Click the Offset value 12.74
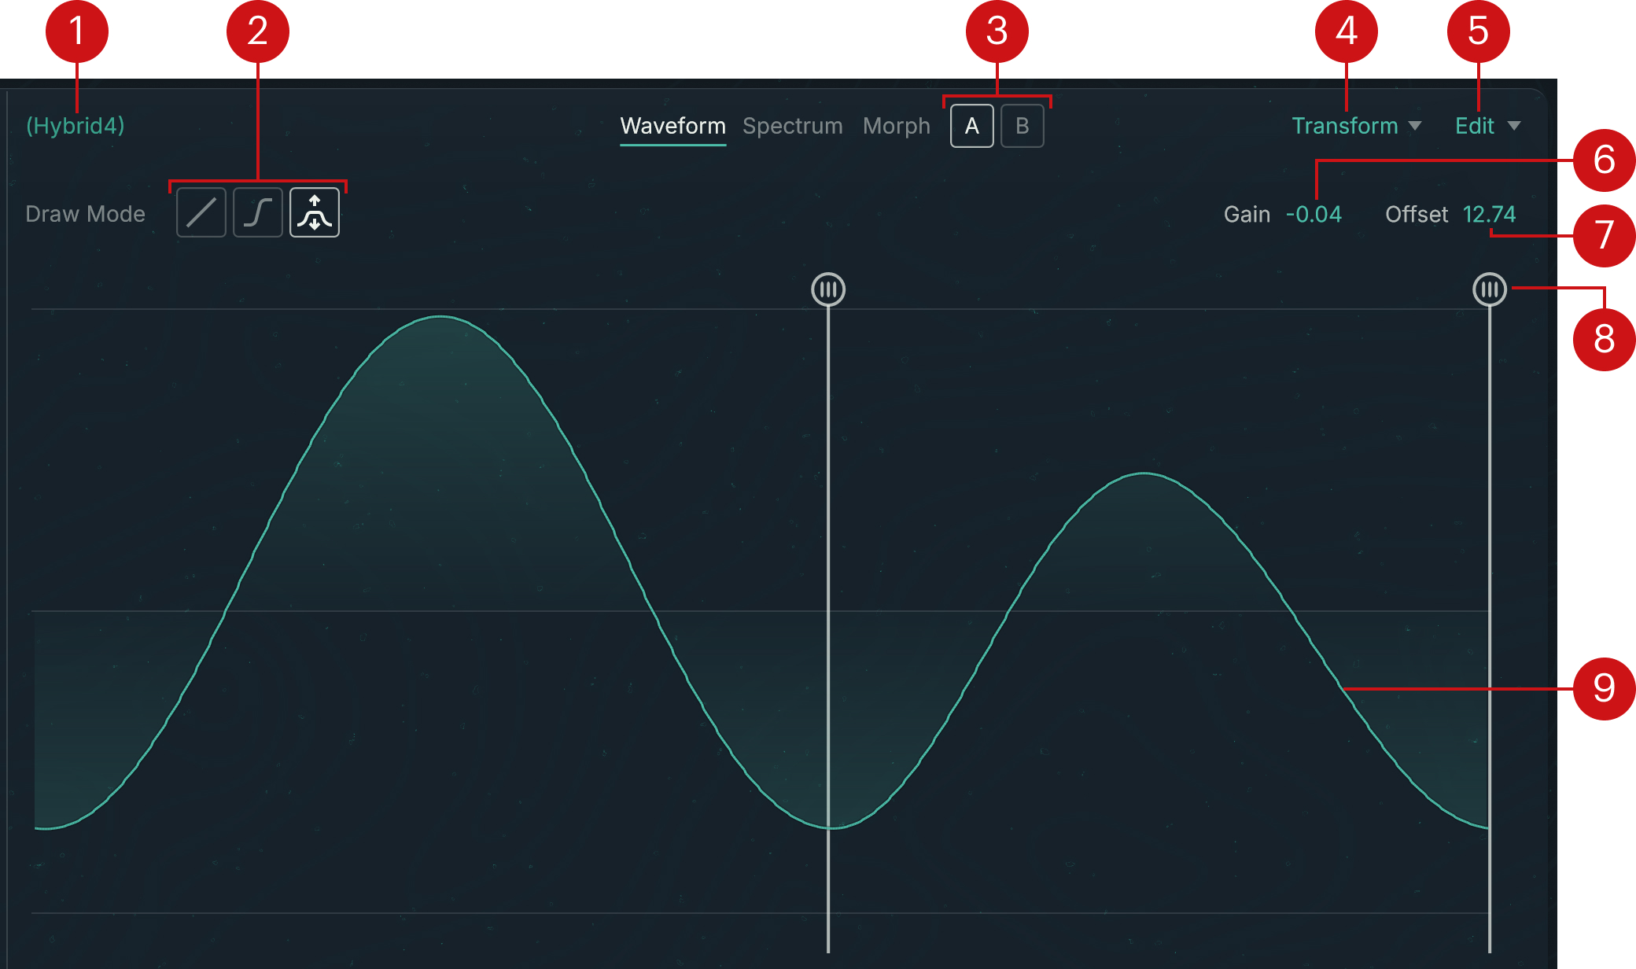Screen dimensions: 1636x969 pos(1489,214)
